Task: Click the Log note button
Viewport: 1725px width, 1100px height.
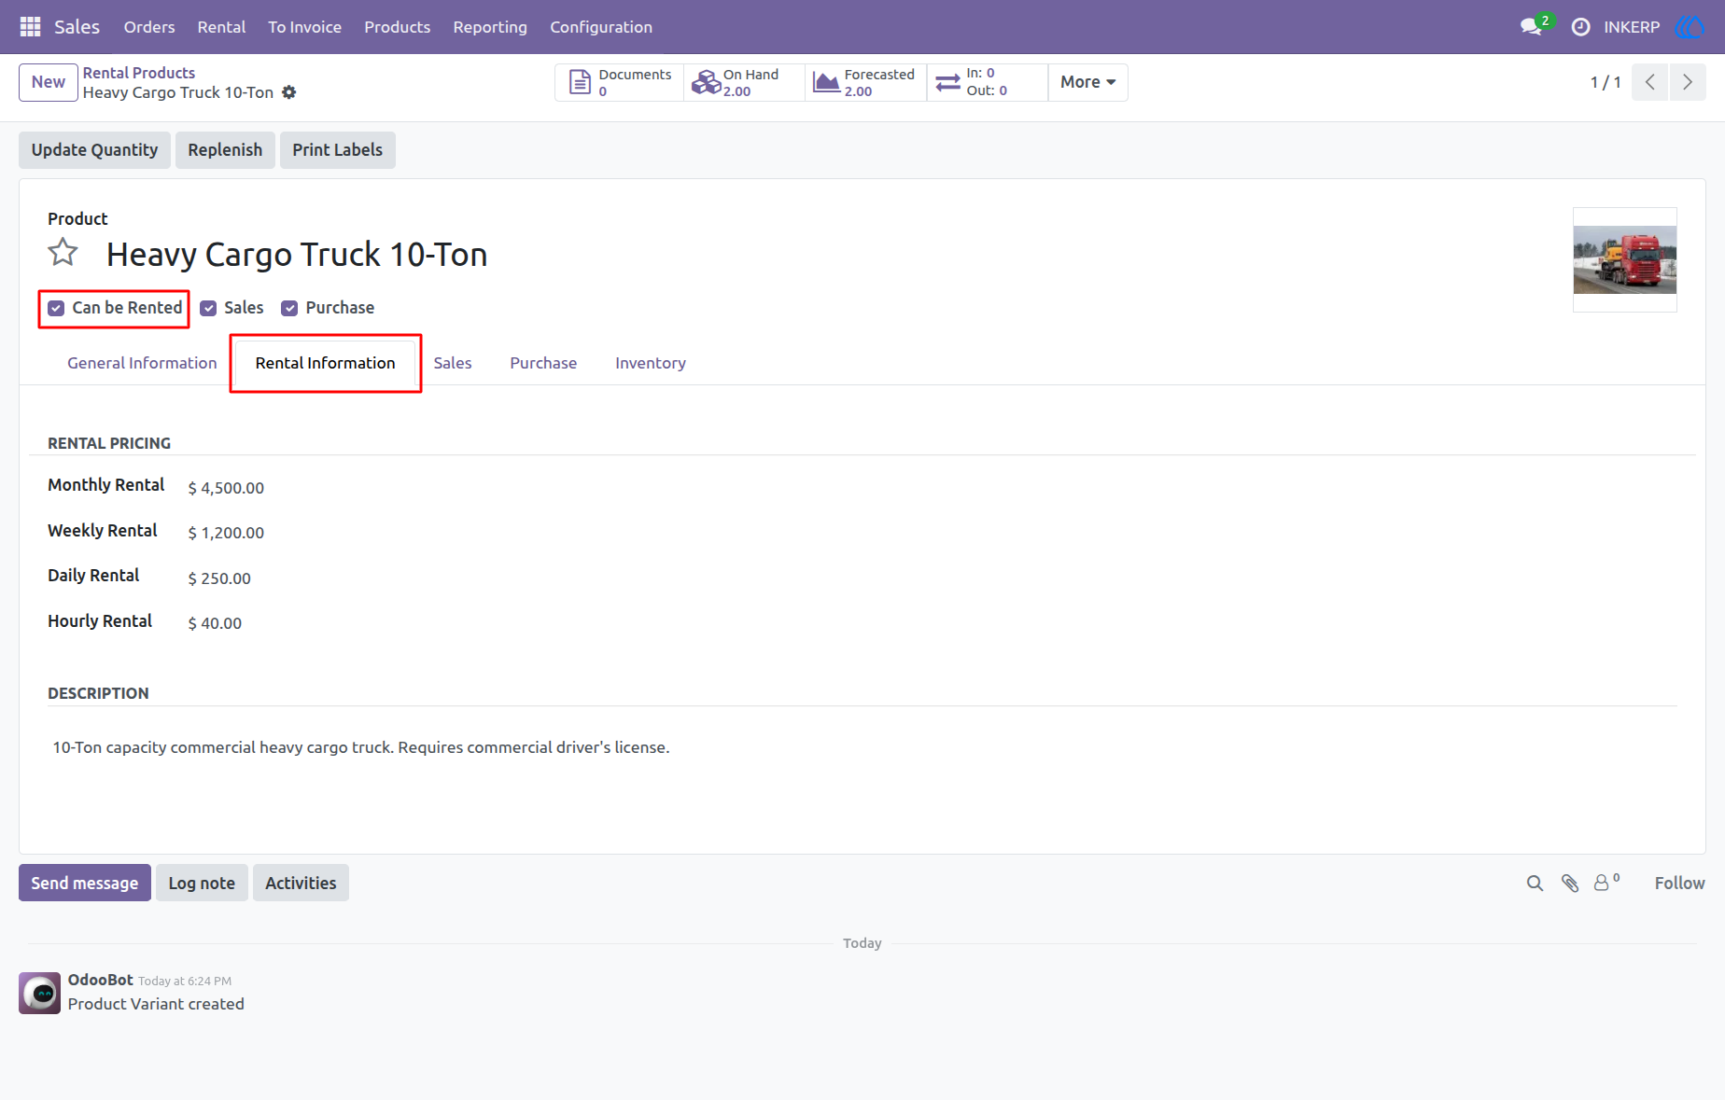Action: (202, 883)
